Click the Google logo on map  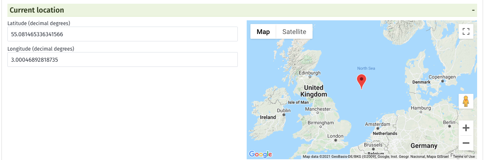[261, 154]
